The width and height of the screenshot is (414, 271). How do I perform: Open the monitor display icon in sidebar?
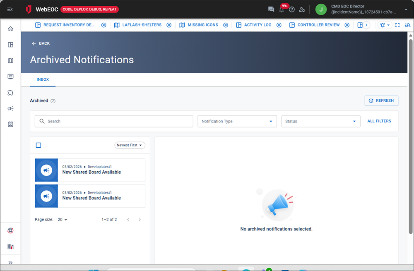[10, 77]
